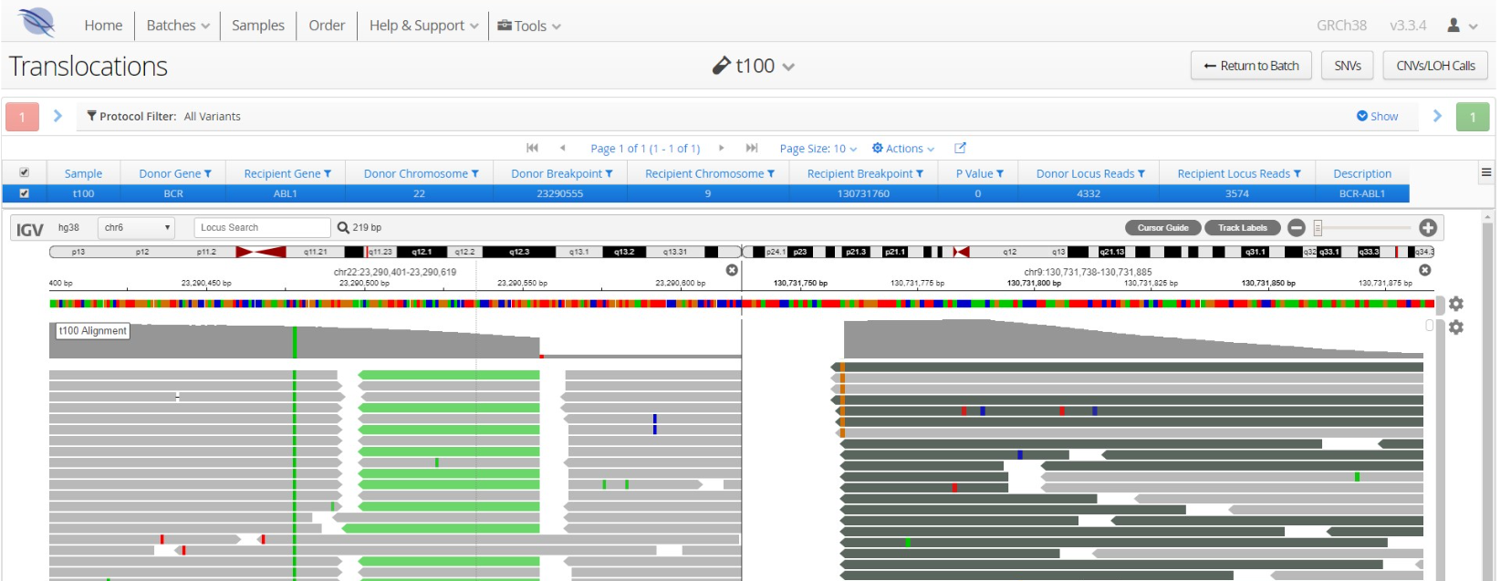Viewport: 1511px width, 581px height.
Task: Open the Tools dropdown menu
Action: click(x=529, y=26)
